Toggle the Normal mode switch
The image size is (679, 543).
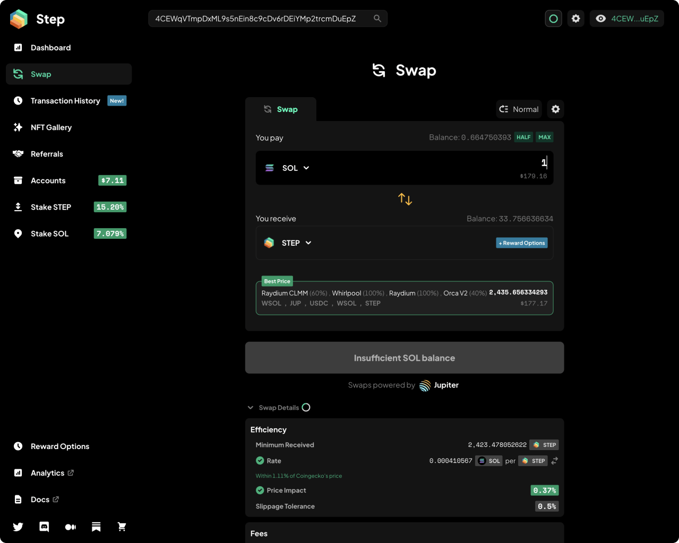click(x=519, y=109)
